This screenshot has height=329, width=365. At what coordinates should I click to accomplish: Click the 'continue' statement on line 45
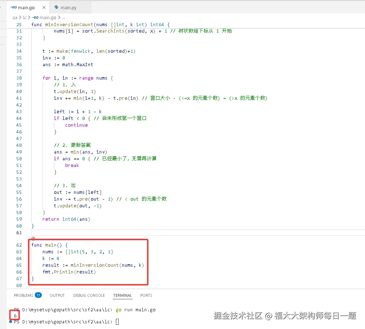point(76,125)
